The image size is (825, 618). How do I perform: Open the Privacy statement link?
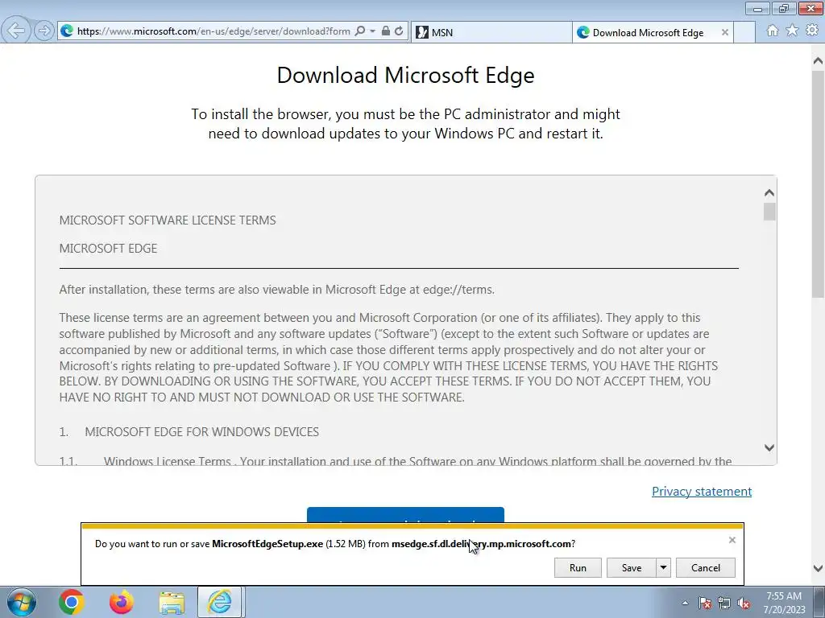702,492
